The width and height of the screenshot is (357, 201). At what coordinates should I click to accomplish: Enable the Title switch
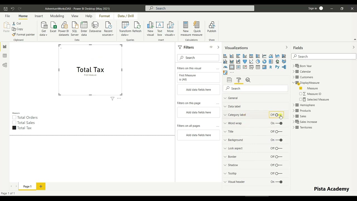[279, 131]
